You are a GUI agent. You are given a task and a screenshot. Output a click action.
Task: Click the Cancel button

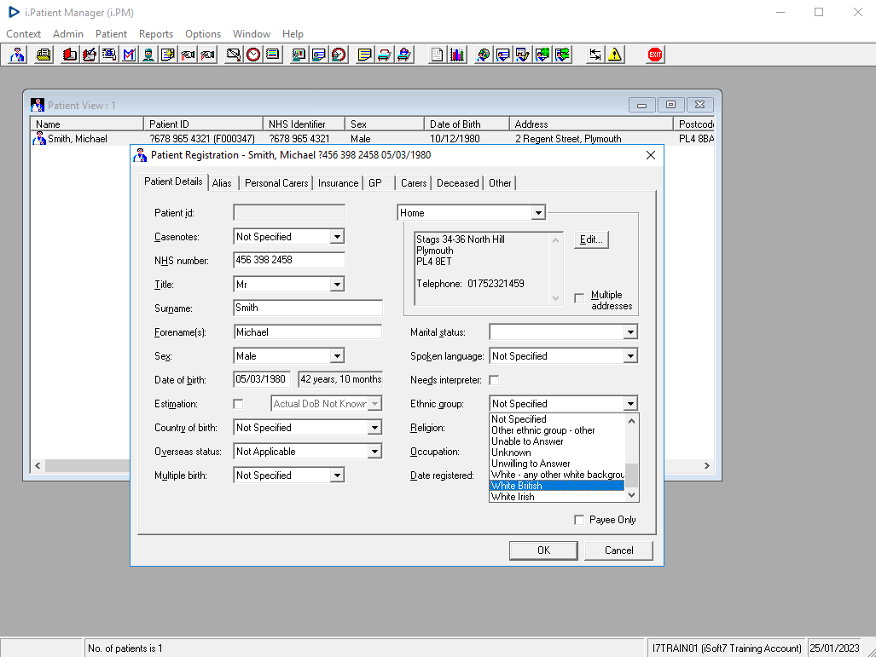(618, 550)
